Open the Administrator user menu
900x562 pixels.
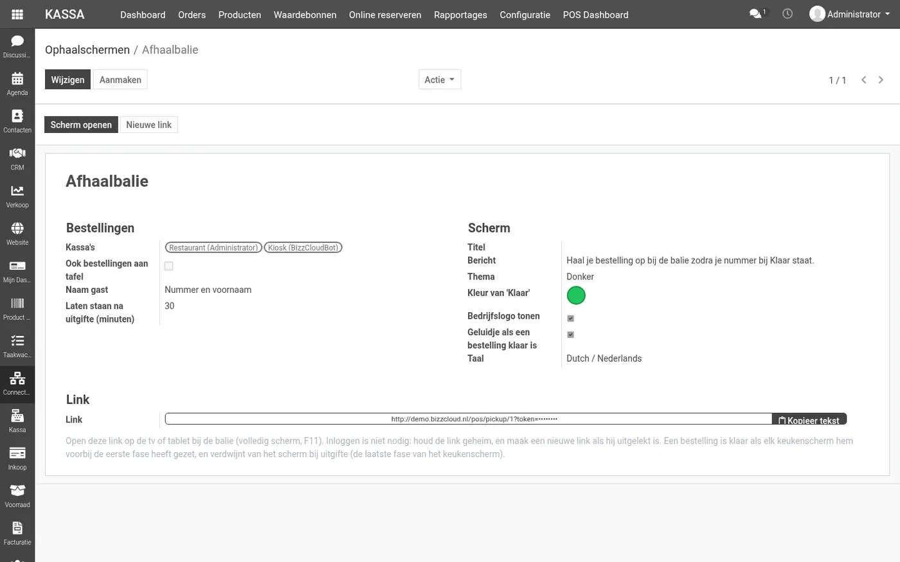(850, 14)
